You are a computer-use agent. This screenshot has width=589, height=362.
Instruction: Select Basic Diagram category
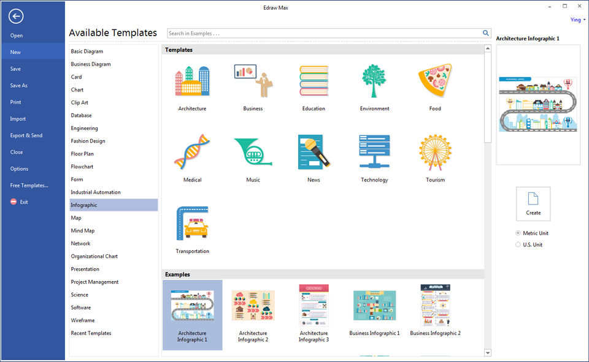pyautogui.click(x=87, y=51)
